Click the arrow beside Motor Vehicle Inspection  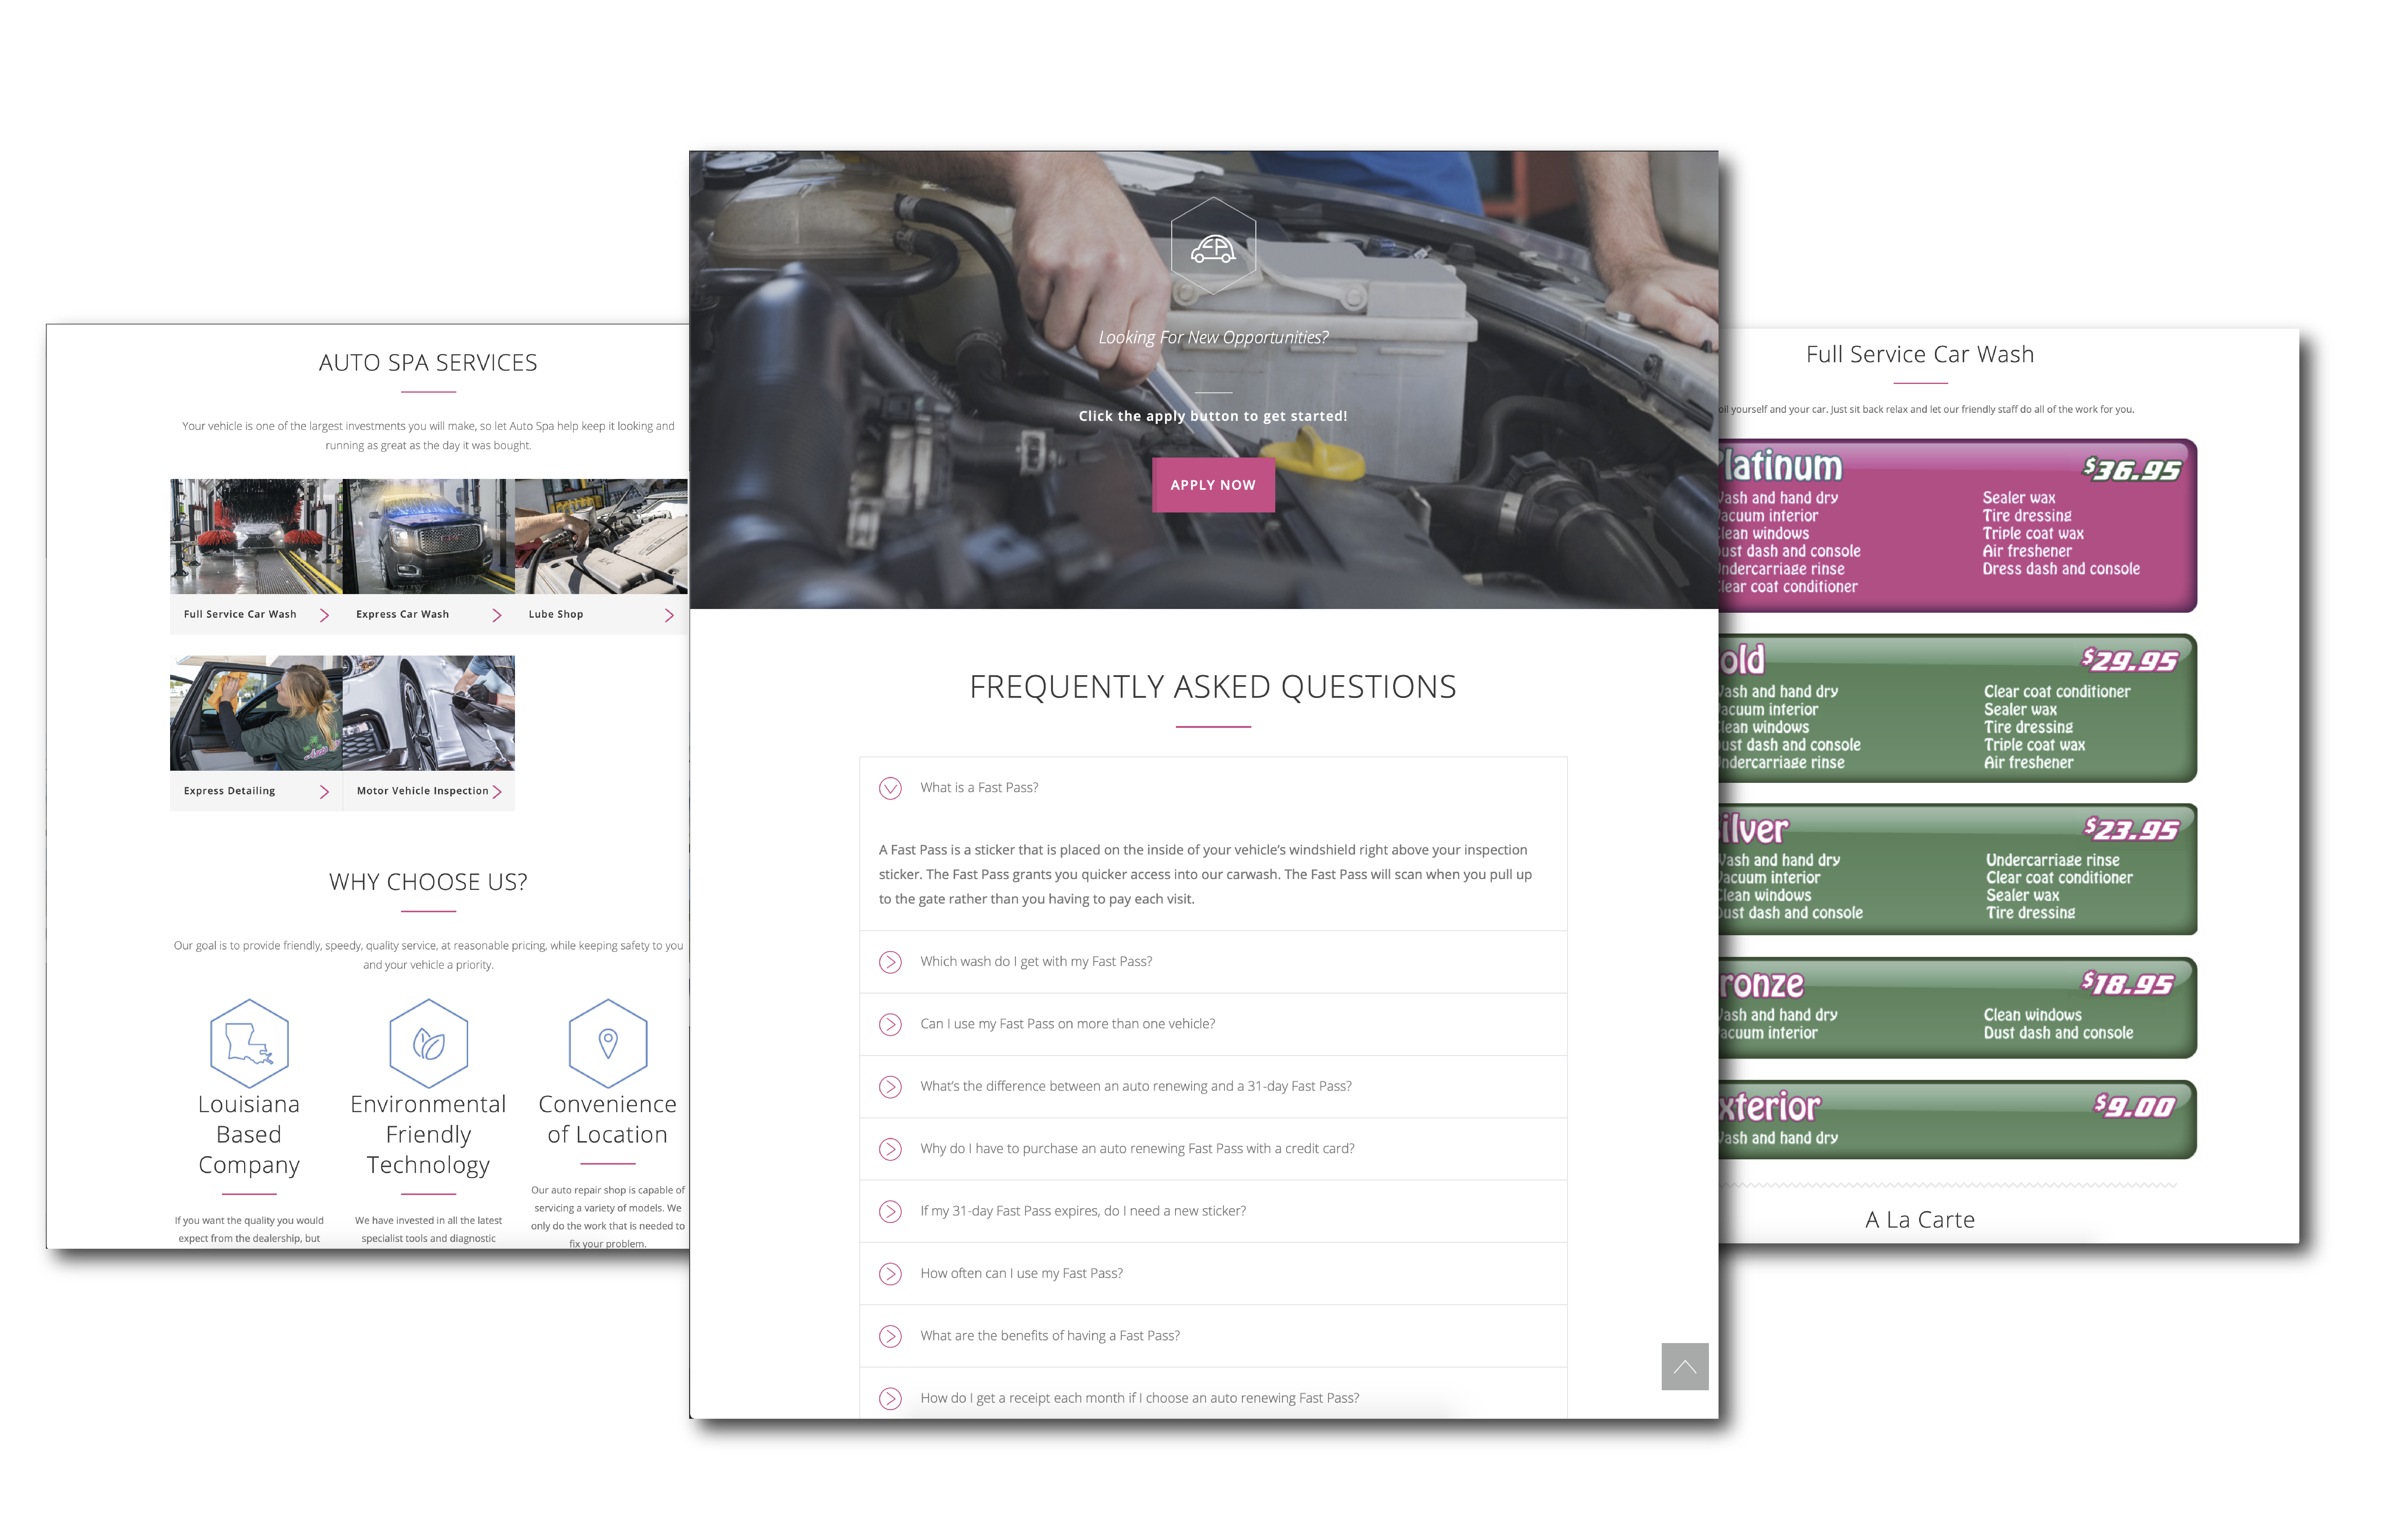497,792
